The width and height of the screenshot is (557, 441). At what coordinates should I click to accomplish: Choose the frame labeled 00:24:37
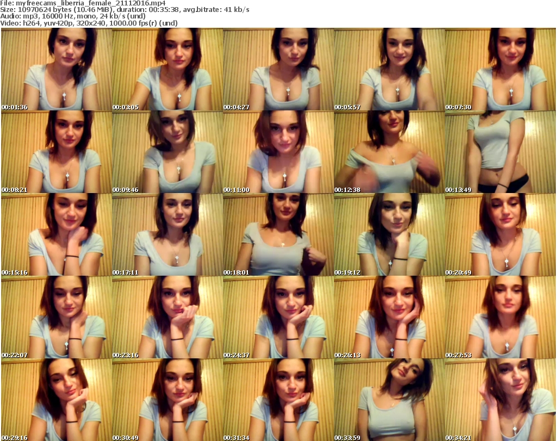278,318
